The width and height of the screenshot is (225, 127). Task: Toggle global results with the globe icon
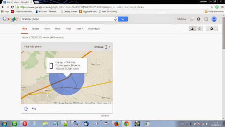tap(199, 29)
